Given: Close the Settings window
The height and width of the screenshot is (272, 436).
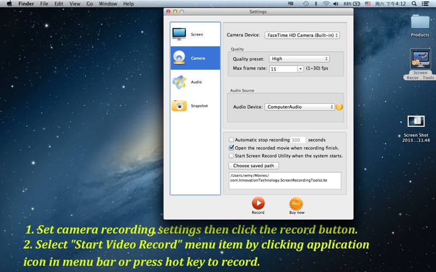Looking at the screenshot, I should [168, 11].
